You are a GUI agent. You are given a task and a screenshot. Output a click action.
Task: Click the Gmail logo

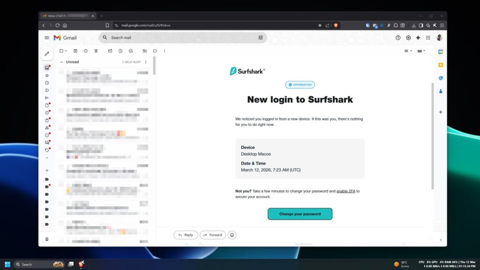coord(65,37)
